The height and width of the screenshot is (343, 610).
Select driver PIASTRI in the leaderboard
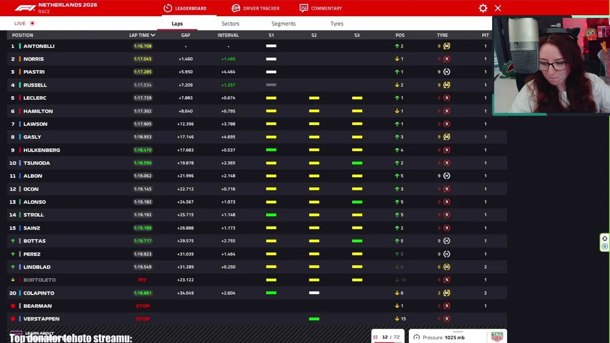[x=34, y=72]
